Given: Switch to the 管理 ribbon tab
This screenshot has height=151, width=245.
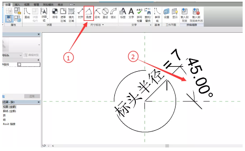Looking at the screenshot, I should click(x=36, y=5).
